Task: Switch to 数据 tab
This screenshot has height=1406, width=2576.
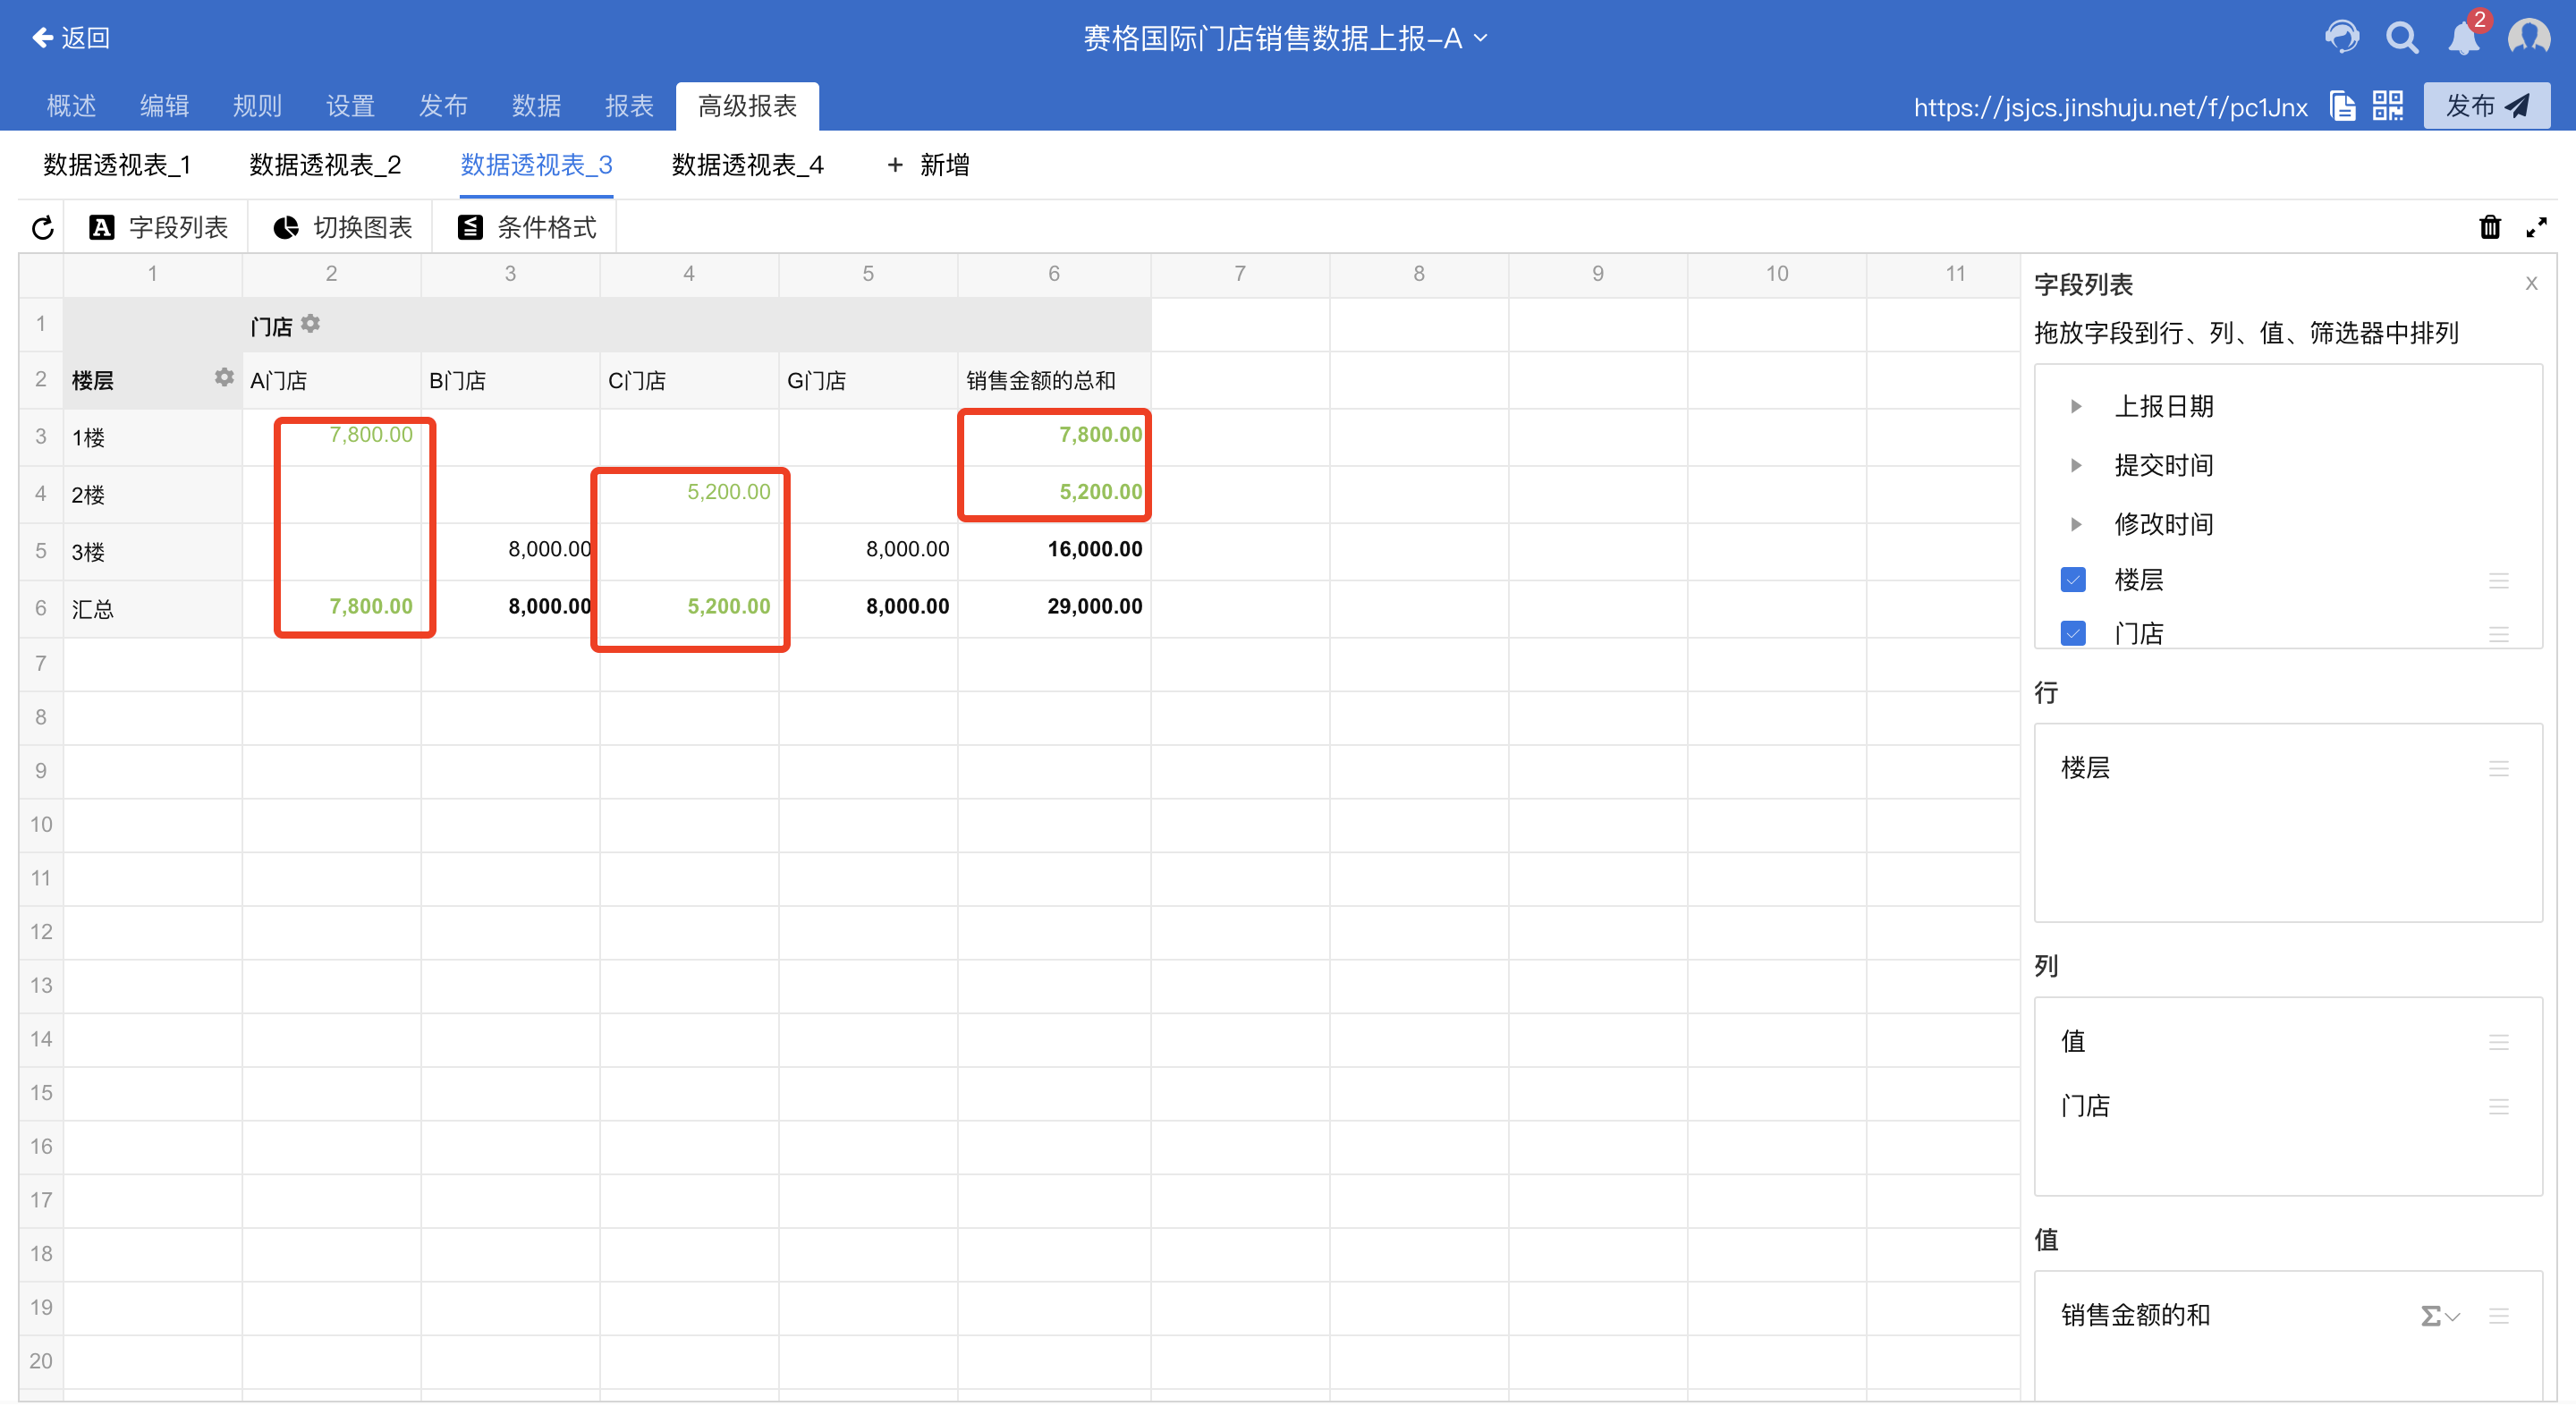Action: (x=536, y=106)
